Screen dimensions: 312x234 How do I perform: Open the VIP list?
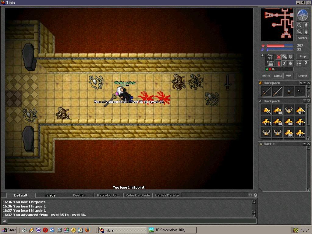(288, 76)
